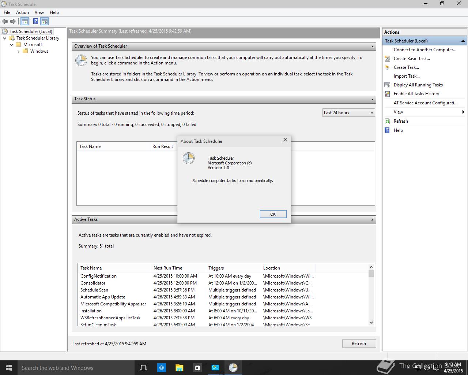This screenshot has width=468, height=375.
Task: Open the Action menu
Action: click(x=22, y=12)
